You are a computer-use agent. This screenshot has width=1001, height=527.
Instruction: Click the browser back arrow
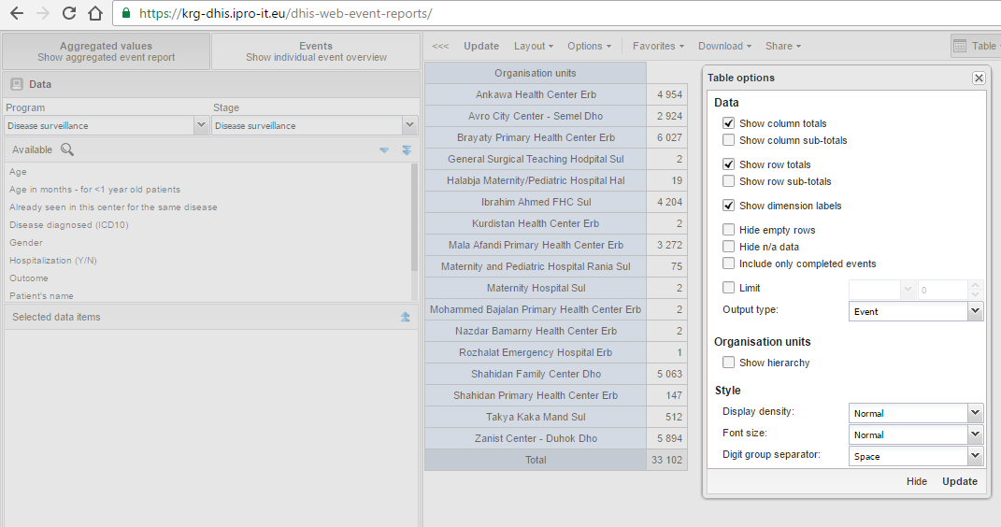16,14
